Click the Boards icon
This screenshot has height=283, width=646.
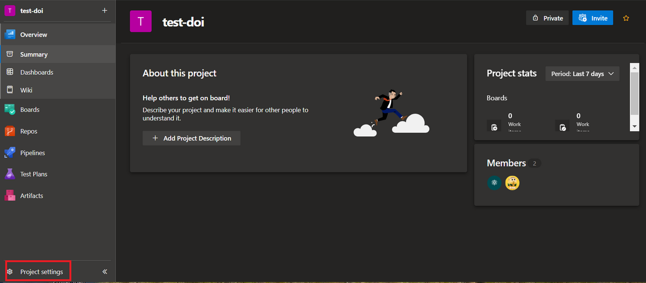coord(10,109)
